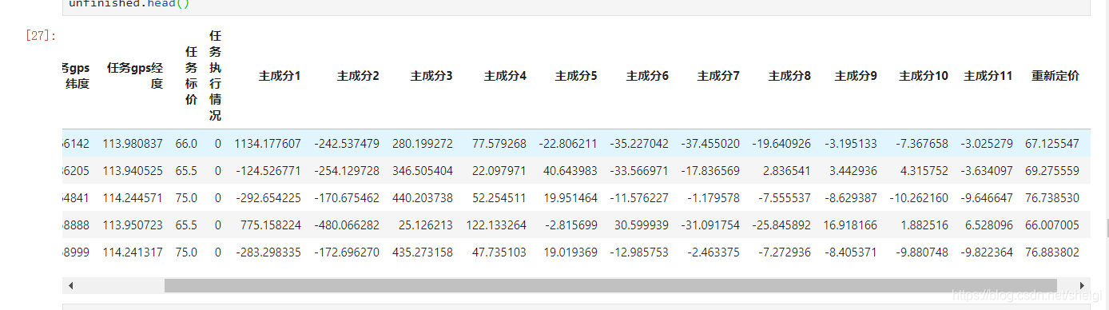The width and height of the screenshot is (1109, 310).
Task: Select cell value -283.298335
Action: pos(268,252)
